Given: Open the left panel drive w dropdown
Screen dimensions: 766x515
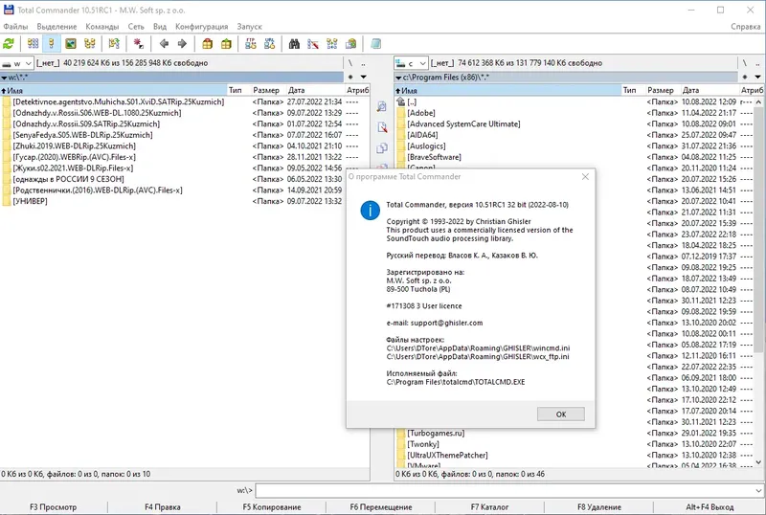Looking at the screenshot, I should click(x=16, y=63).
